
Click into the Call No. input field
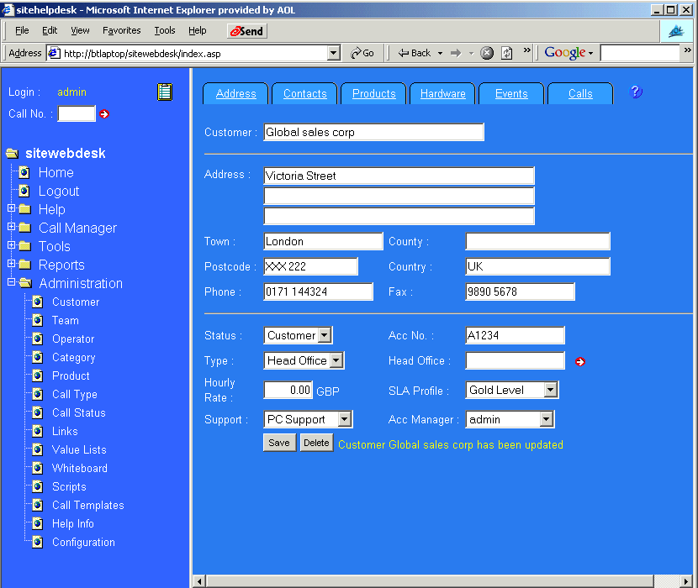pos(77,113)
